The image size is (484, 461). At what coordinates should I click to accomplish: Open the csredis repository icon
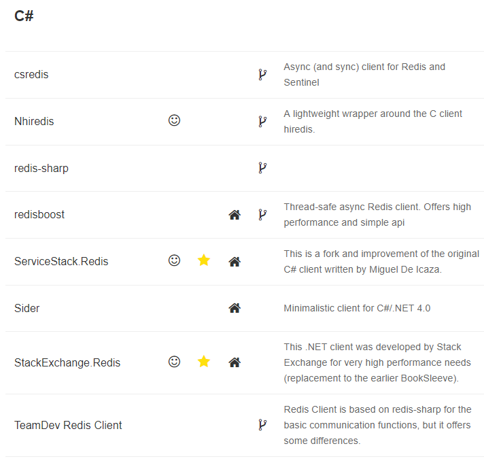[x=262, y=75]
